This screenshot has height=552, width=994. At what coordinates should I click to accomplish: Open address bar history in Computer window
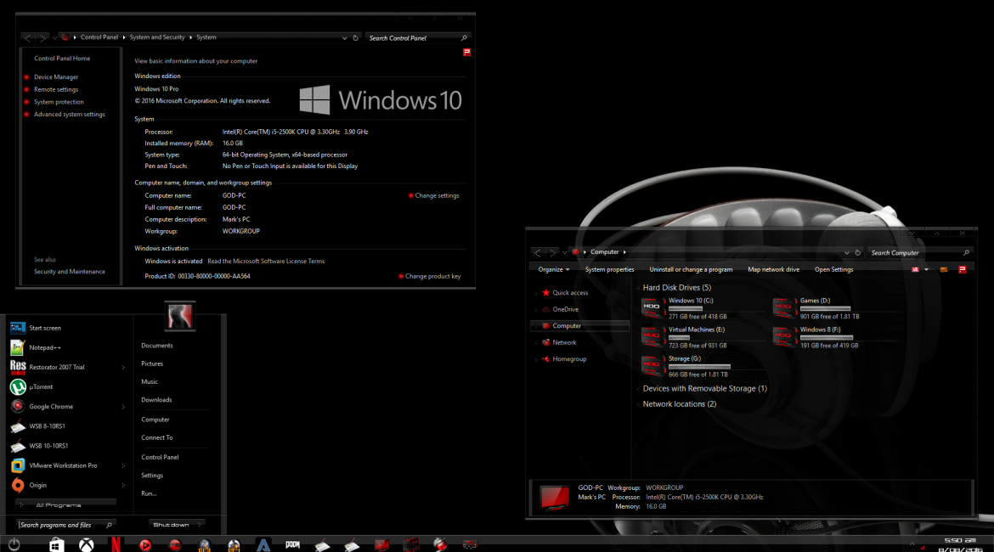(x=846, y=252)
